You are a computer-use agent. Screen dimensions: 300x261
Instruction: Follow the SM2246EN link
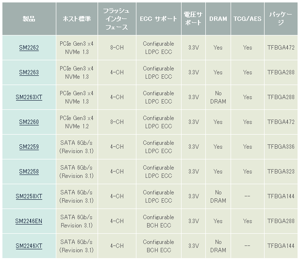(x=29, y=221)
